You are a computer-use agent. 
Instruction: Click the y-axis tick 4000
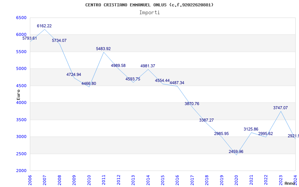[x=21, y=102]
